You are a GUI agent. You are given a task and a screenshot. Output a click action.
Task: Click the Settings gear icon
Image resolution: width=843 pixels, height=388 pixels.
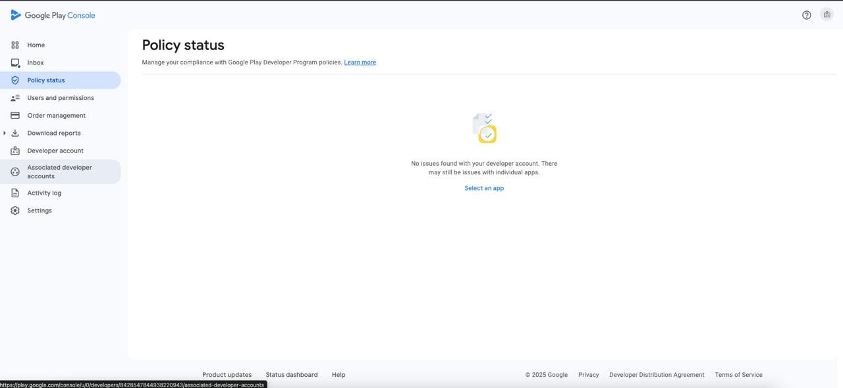tap(15, 210)
